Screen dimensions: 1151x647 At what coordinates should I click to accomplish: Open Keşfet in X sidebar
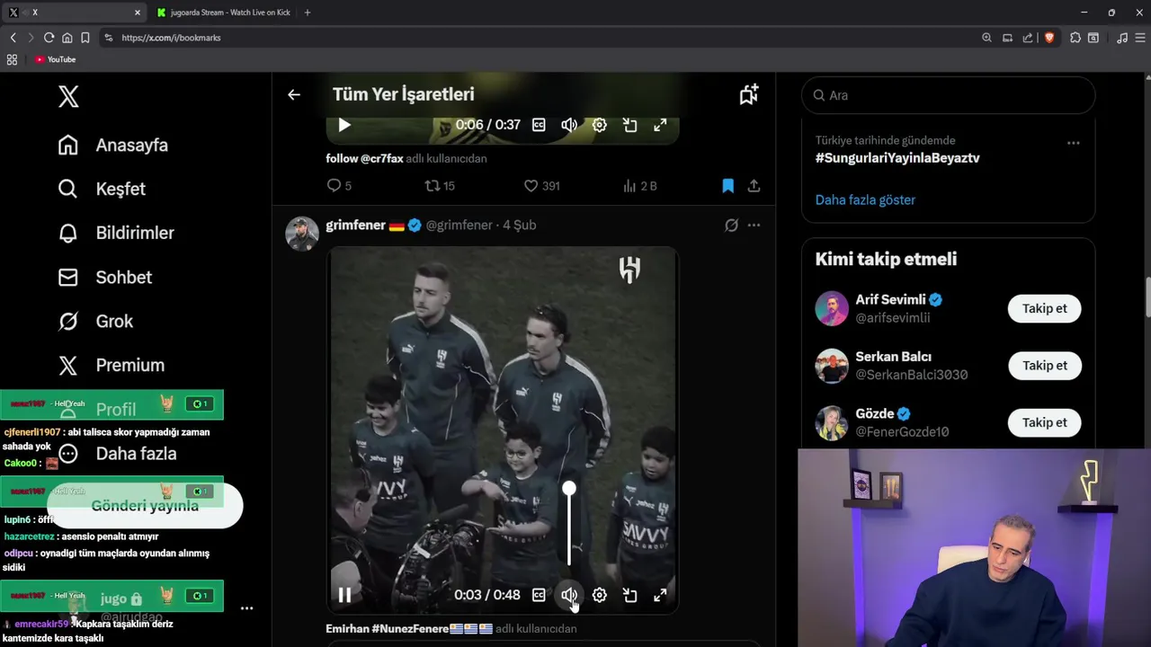coord(101,189)
